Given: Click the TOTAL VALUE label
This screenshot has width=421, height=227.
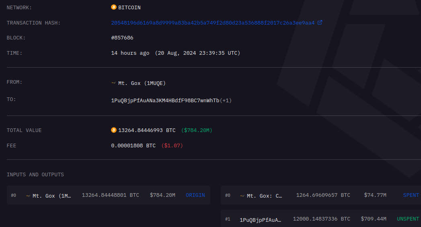Looking at the screenshot, I should click(24, 130).
